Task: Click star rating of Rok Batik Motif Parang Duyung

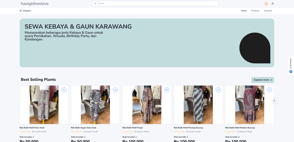Action: (x=179, y=131)
